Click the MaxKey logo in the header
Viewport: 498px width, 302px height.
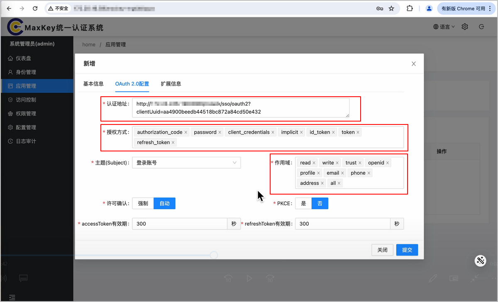pos(15,27)
